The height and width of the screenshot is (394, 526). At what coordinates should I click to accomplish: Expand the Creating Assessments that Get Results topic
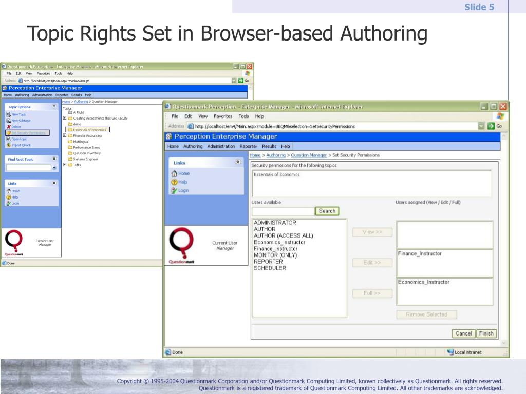pyautogui.click(x=64, y=118)
